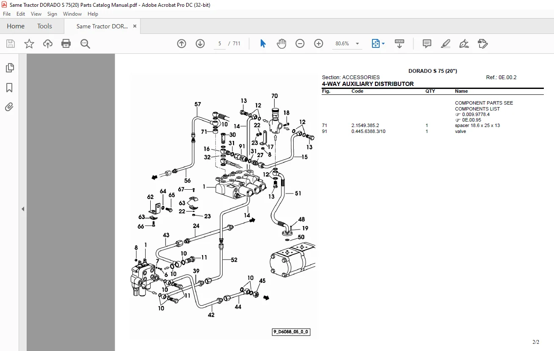Open the zoom level 80.6% dropdown

(357, 44)
